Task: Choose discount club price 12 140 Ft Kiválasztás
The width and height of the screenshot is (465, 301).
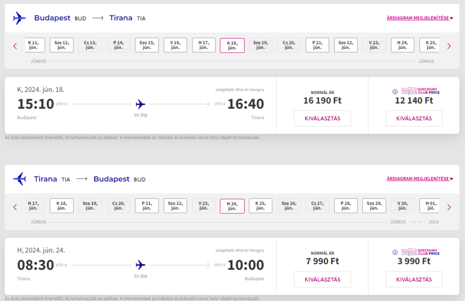Action: pyautogui.click(x=414, y=118)
